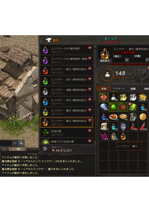Click the recipe list scrollbar up arrow
This screenshot has width=149, height=212.
click(x=95, y=47)
